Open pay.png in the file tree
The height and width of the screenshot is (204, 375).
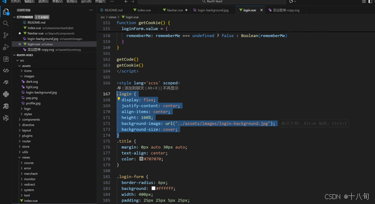pyautogui.click(x=32, y=98)
